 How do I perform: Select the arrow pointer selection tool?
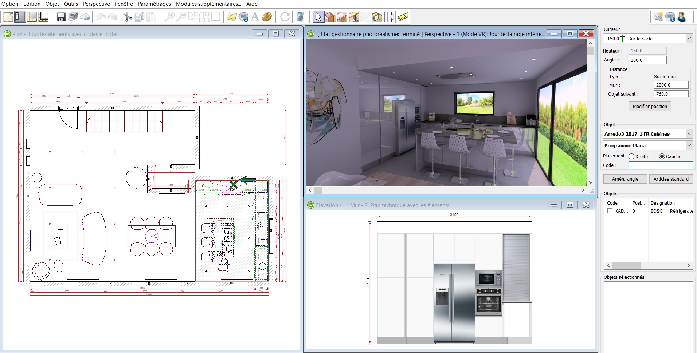[318, 17]
